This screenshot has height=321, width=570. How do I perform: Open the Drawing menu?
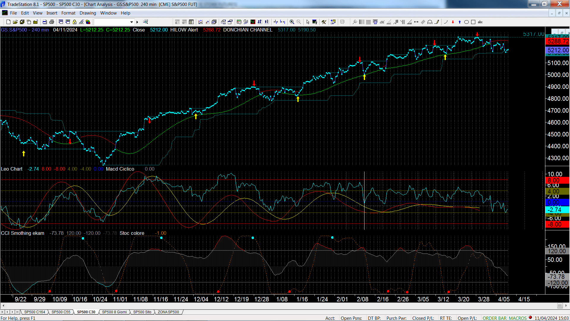click(88, 13)
